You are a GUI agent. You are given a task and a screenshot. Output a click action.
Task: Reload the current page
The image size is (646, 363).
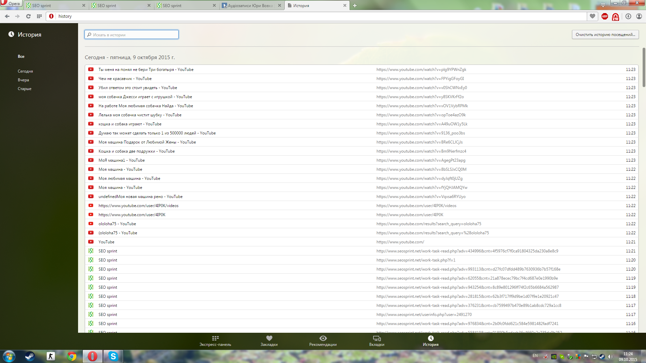tap(28, 16)
